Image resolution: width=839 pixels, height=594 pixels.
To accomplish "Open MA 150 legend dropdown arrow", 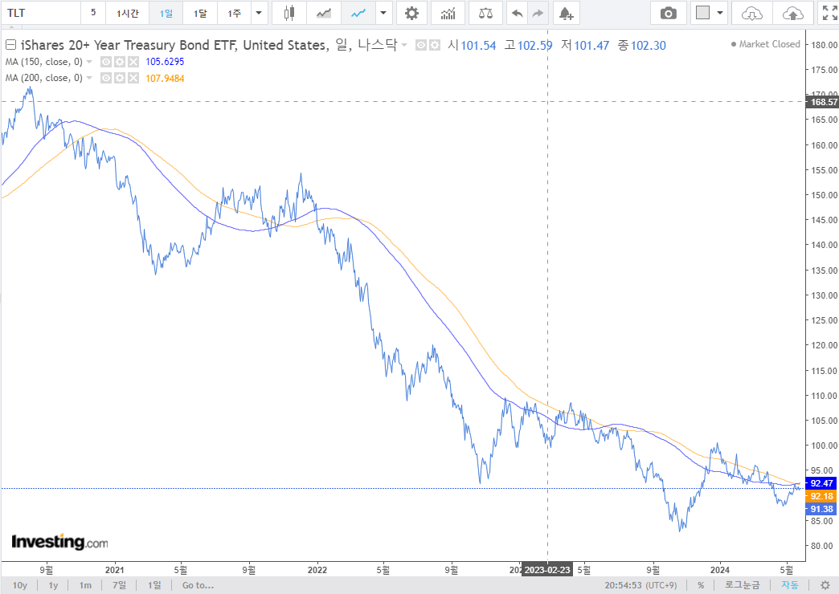I will click(89, 62).
